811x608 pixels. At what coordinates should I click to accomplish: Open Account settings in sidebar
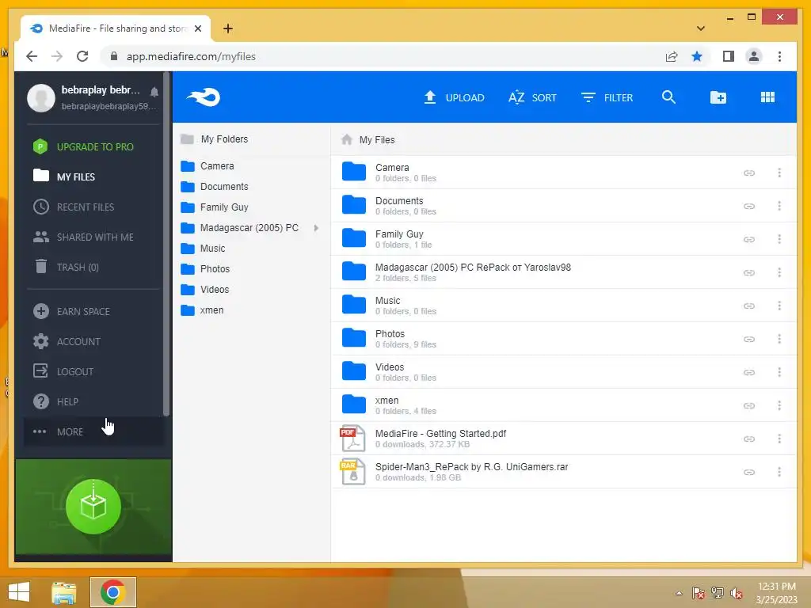click(93, 341)
